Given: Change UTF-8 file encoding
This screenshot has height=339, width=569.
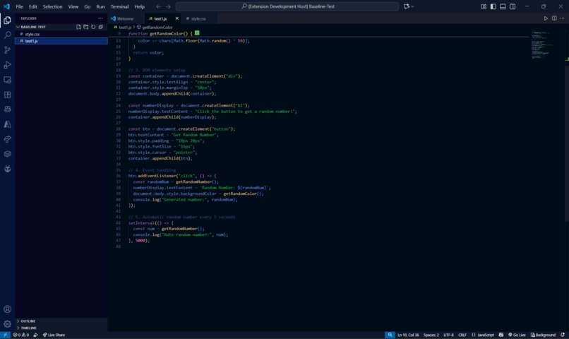Looking at the screenshot, I should [448, 335].
